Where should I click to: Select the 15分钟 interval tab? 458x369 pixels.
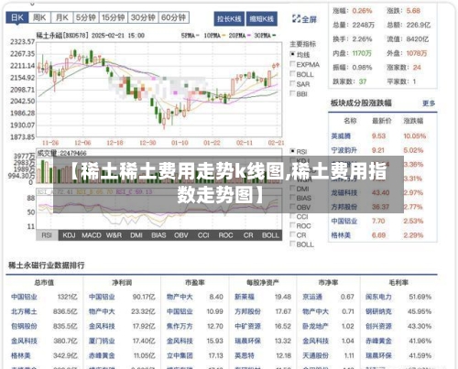tap(113, 17)
